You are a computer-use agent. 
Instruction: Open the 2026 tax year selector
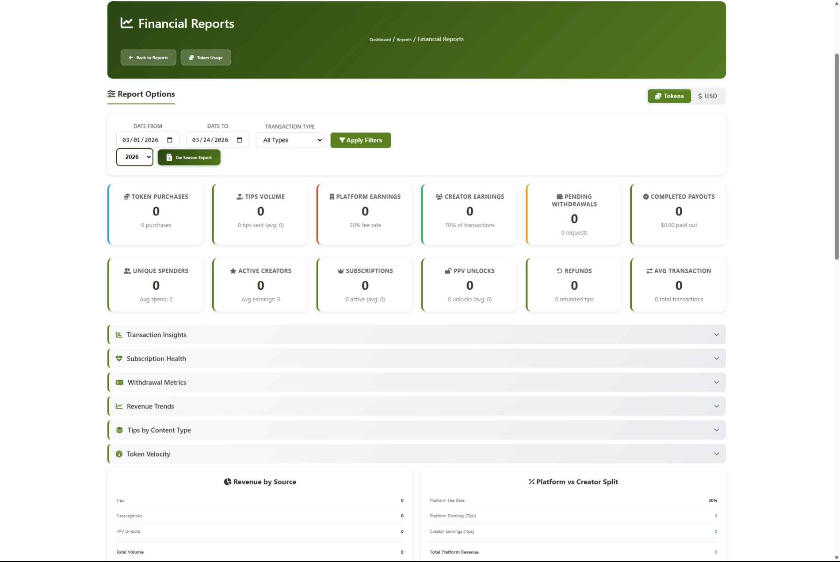(134, 157)
